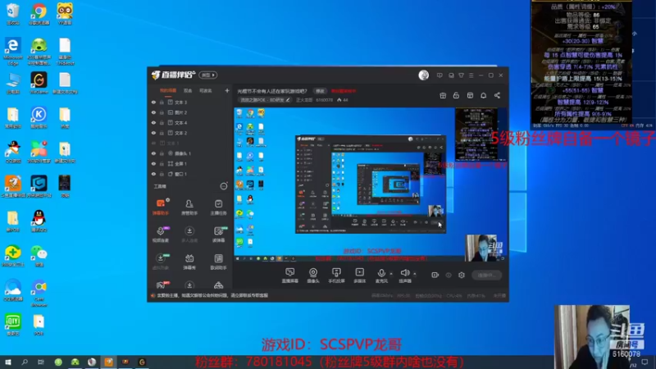Click the webcam overlay in preview area
This screenshot has width=656, height=369.
coord(483,248)
